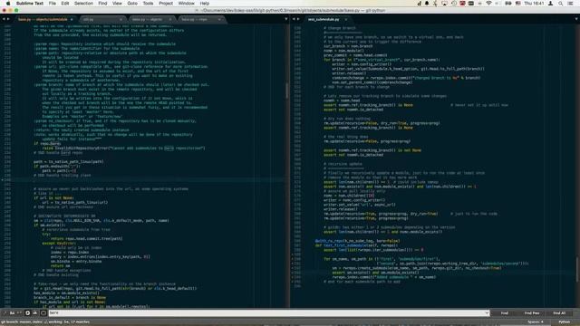Go to next tab in right pane
The image size is (580, 326).
(298, 19)
